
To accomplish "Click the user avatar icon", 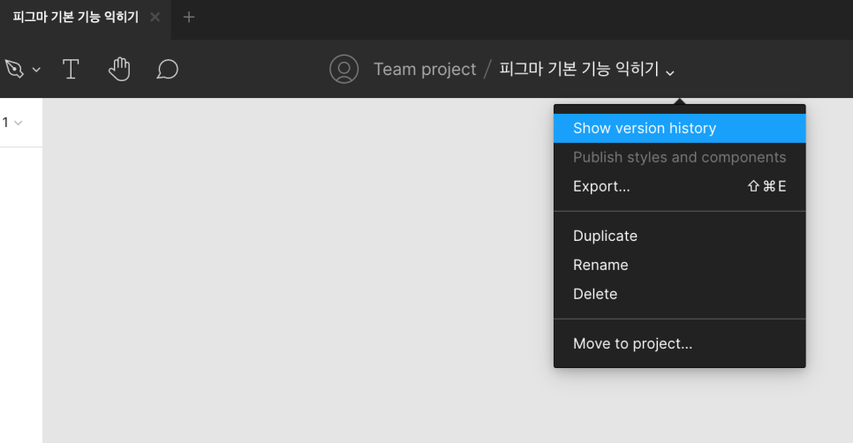I will pos(343,69).
